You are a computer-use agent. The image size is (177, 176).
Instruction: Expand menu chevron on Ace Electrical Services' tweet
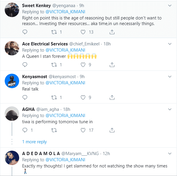point(170,44)
